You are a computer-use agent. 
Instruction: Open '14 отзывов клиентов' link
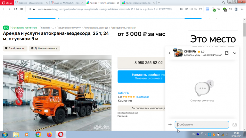tap(23, 28)
